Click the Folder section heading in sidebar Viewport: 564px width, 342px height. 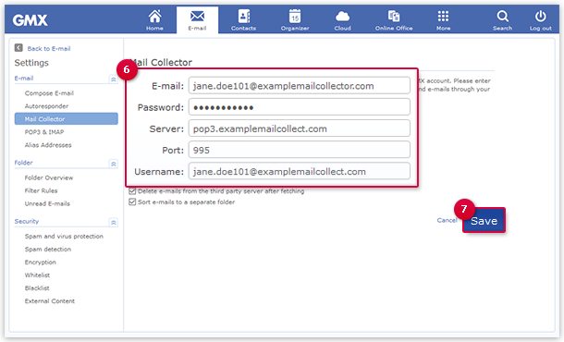(x=23, y=163)
